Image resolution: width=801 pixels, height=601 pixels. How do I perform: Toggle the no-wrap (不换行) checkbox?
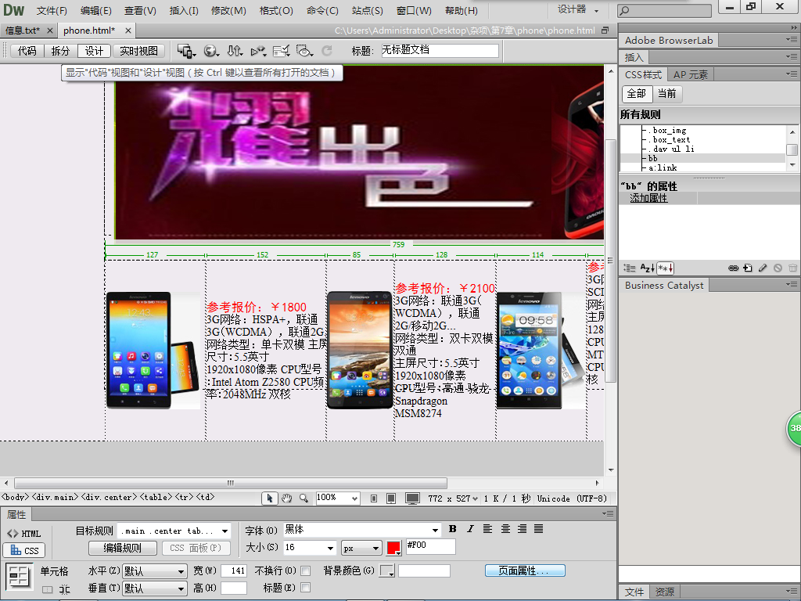(x=306, y=570)
